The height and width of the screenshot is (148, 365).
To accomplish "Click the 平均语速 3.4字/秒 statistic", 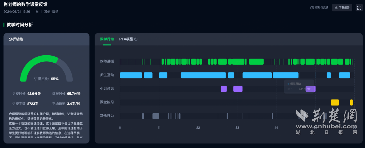I will pyautogui.click(x=66, y=104).
